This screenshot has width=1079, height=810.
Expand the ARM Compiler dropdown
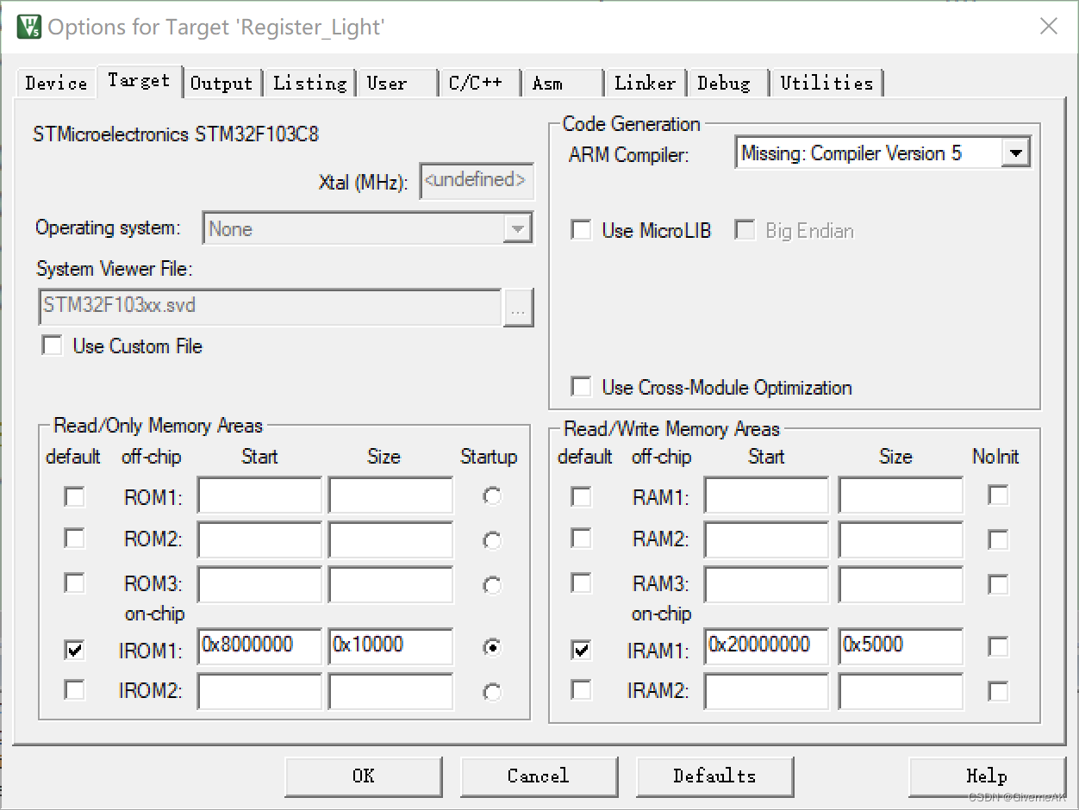(1016, 154)
